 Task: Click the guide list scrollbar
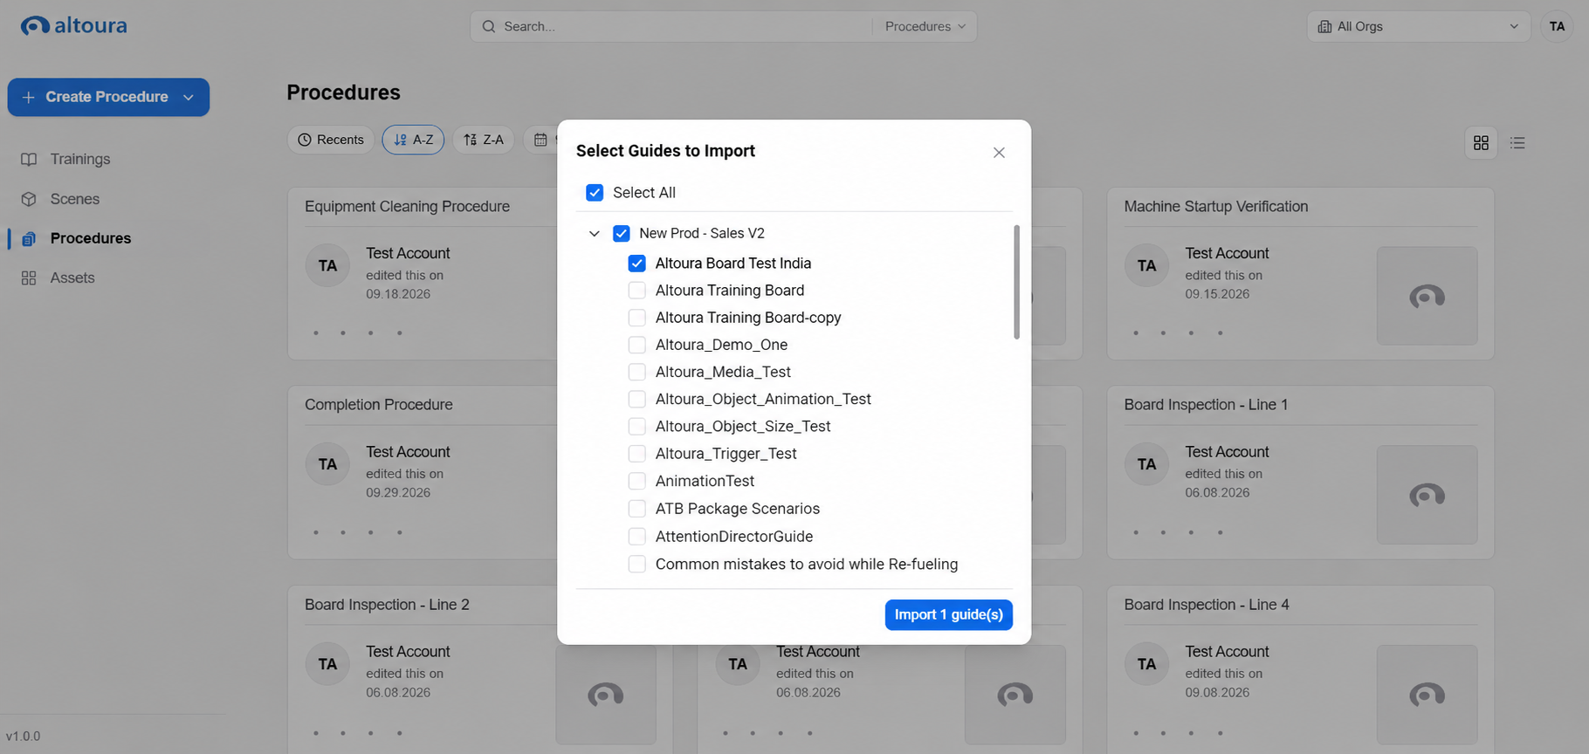pos(1016,282)
